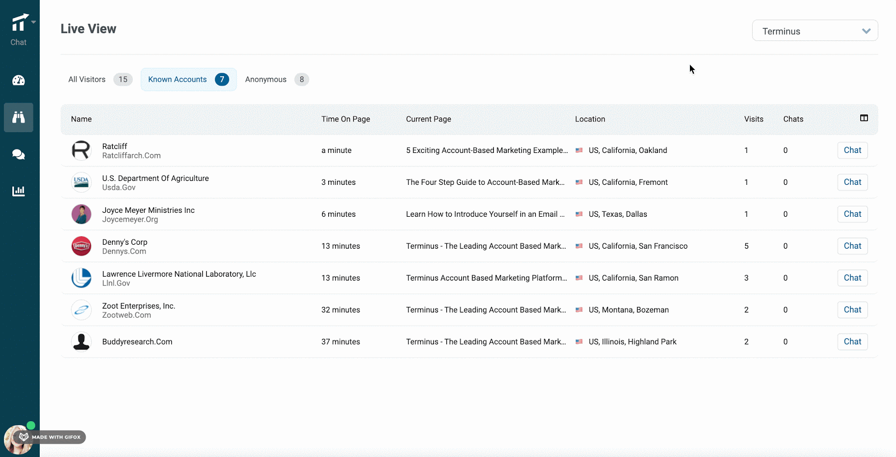Click the Zootweb.Com domain text
Screen dimensions: 896x457
pyautogui.click(x=127, y=315)
